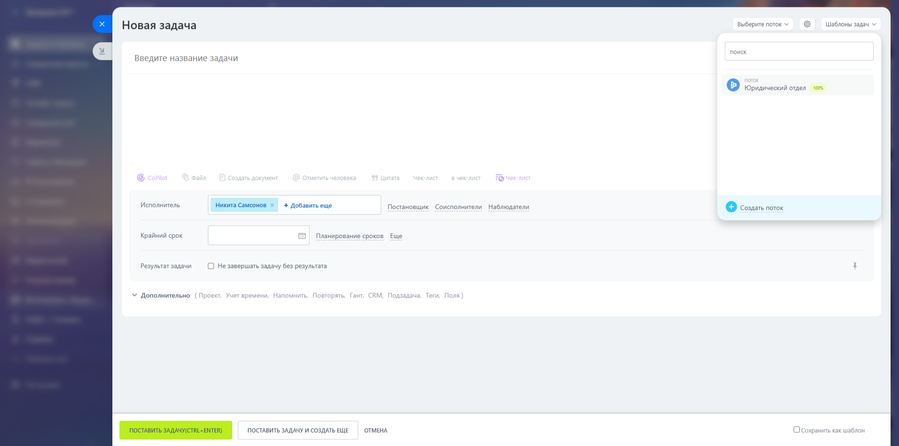Viewport: 899px width, 446px height.
Task: Click the 'Планирование сроков' link
Action: (x=349, y=236)
